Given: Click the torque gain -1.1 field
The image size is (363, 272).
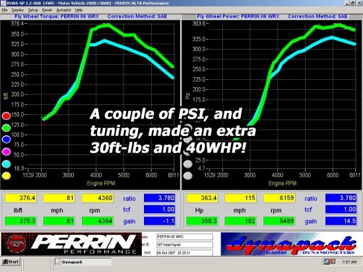Looking at the screenshot, I should point(160,221).
